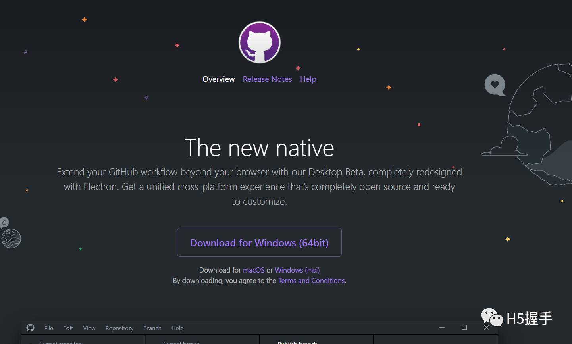
Task: Open the Overview page tab
Action: [218, 79]
